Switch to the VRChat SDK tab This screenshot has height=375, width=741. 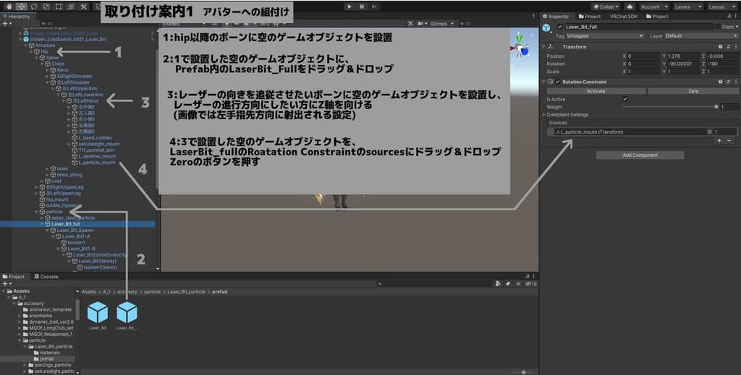click(623, 16)
